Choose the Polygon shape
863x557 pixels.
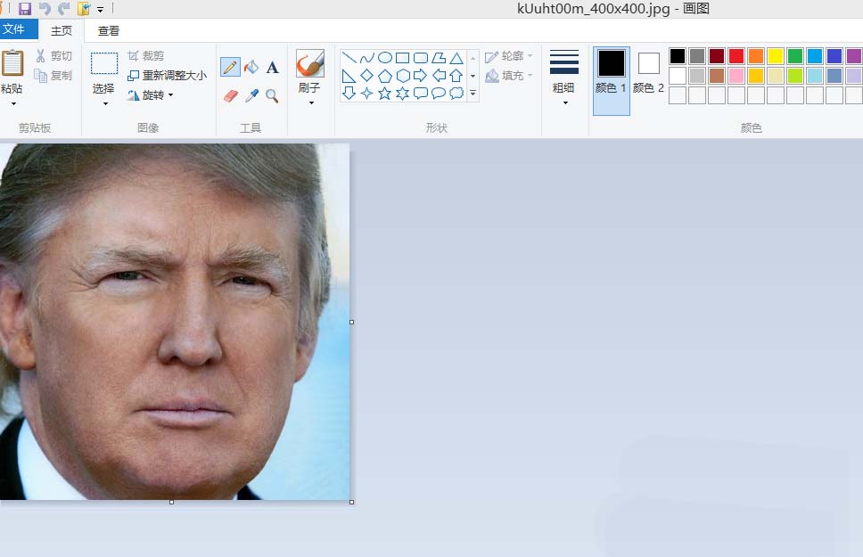(x=439, y=57)
